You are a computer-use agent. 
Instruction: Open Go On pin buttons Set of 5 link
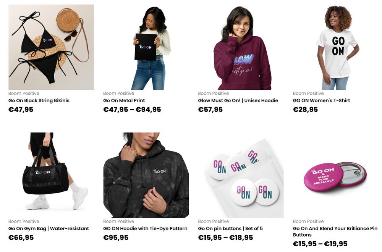click(230, 229)
